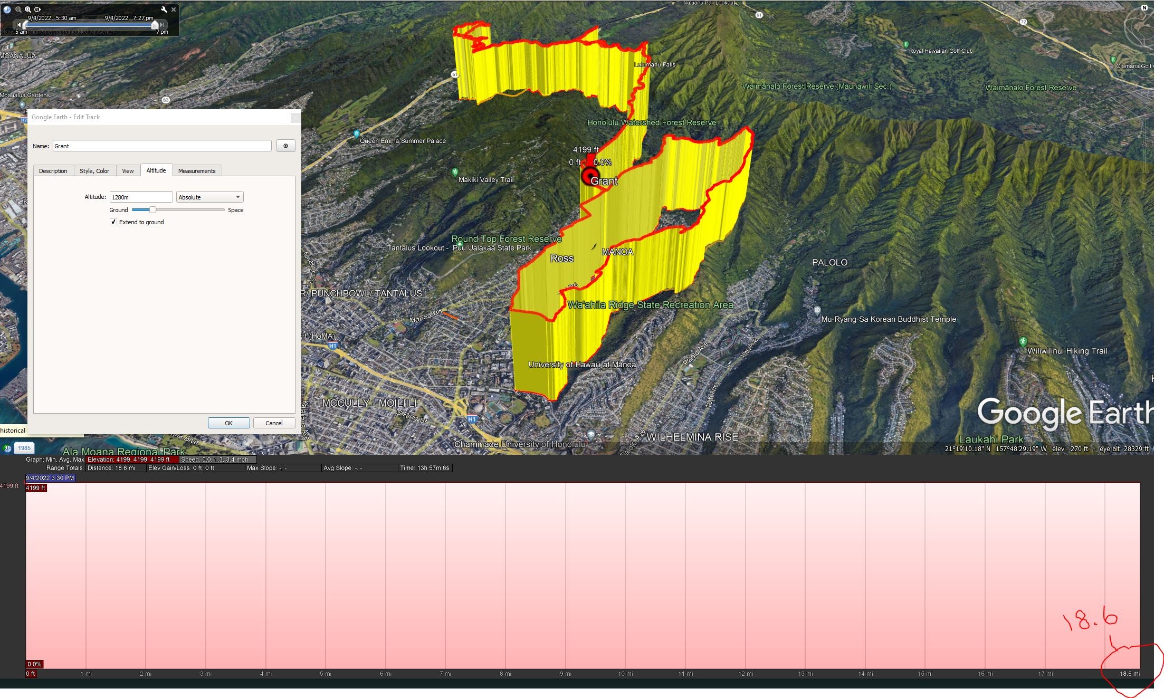This screenshot has height=698, width=1164.
Task: Click the Grant track red marker
Action: point(590,176)
